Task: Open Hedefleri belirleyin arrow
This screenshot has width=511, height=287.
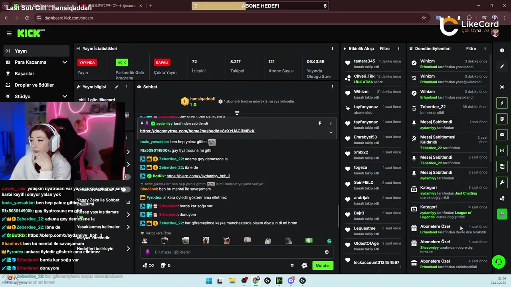Action: [128, 249]
